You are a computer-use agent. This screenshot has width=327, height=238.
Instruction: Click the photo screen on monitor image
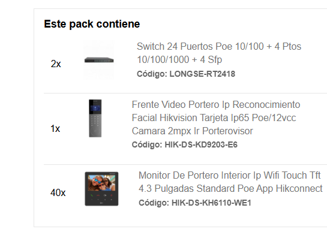click(x=101, y=183)
